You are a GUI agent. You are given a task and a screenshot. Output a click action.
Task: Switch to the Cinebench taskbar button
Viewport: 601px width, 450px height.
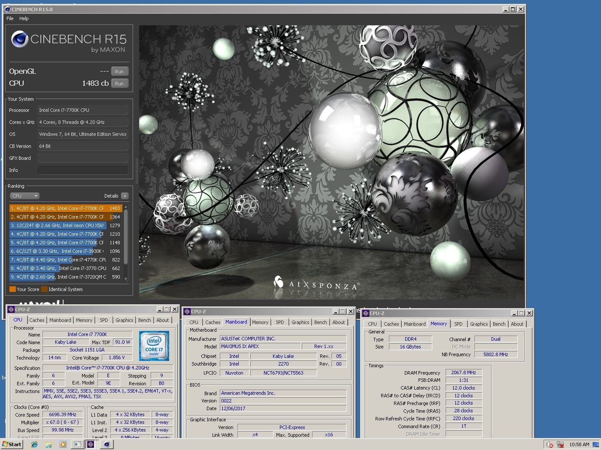point(107,444)
